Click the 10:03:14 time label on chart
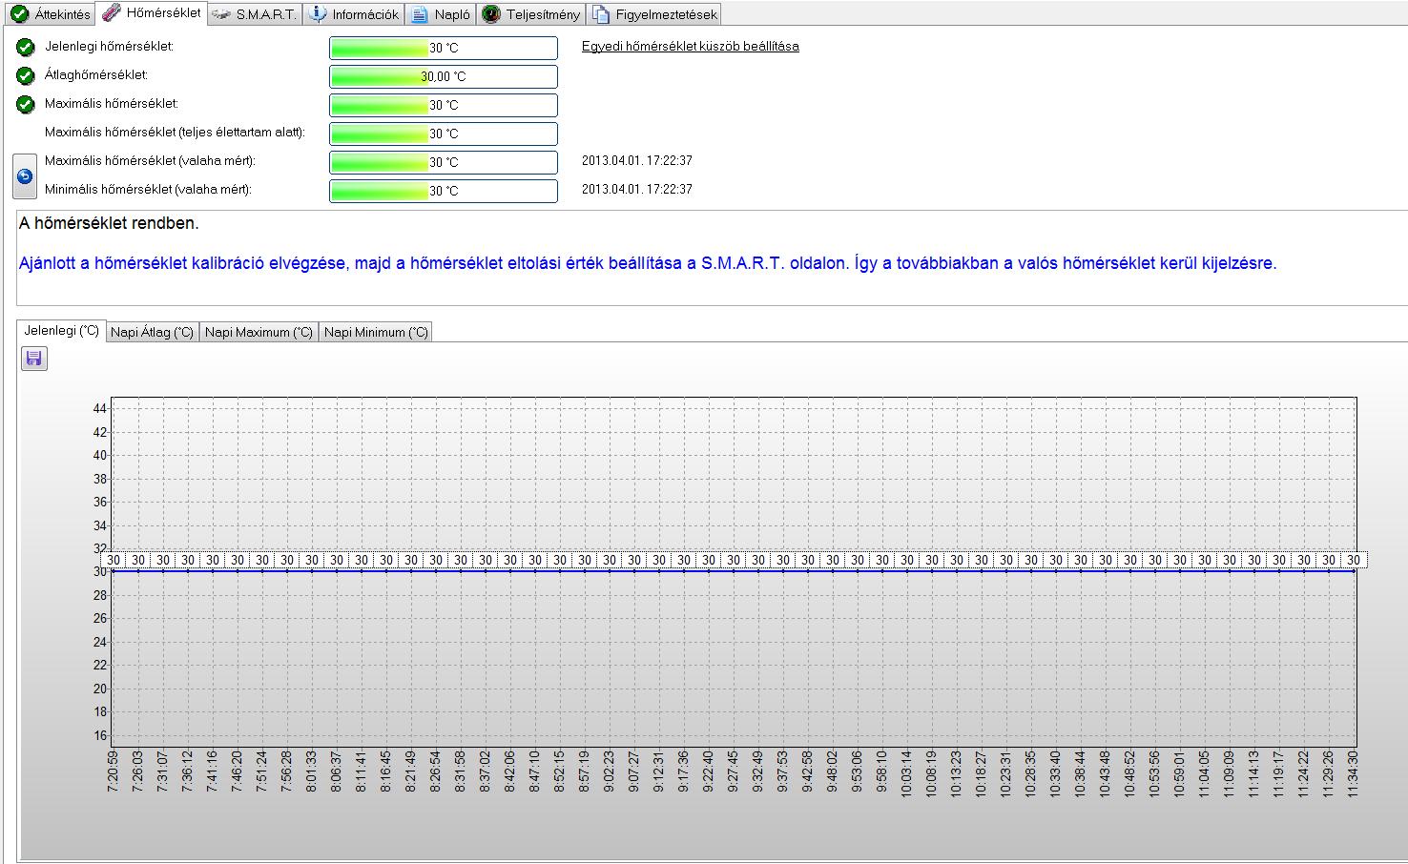Viewport: 1408px width, 864px height. point(906,774)
